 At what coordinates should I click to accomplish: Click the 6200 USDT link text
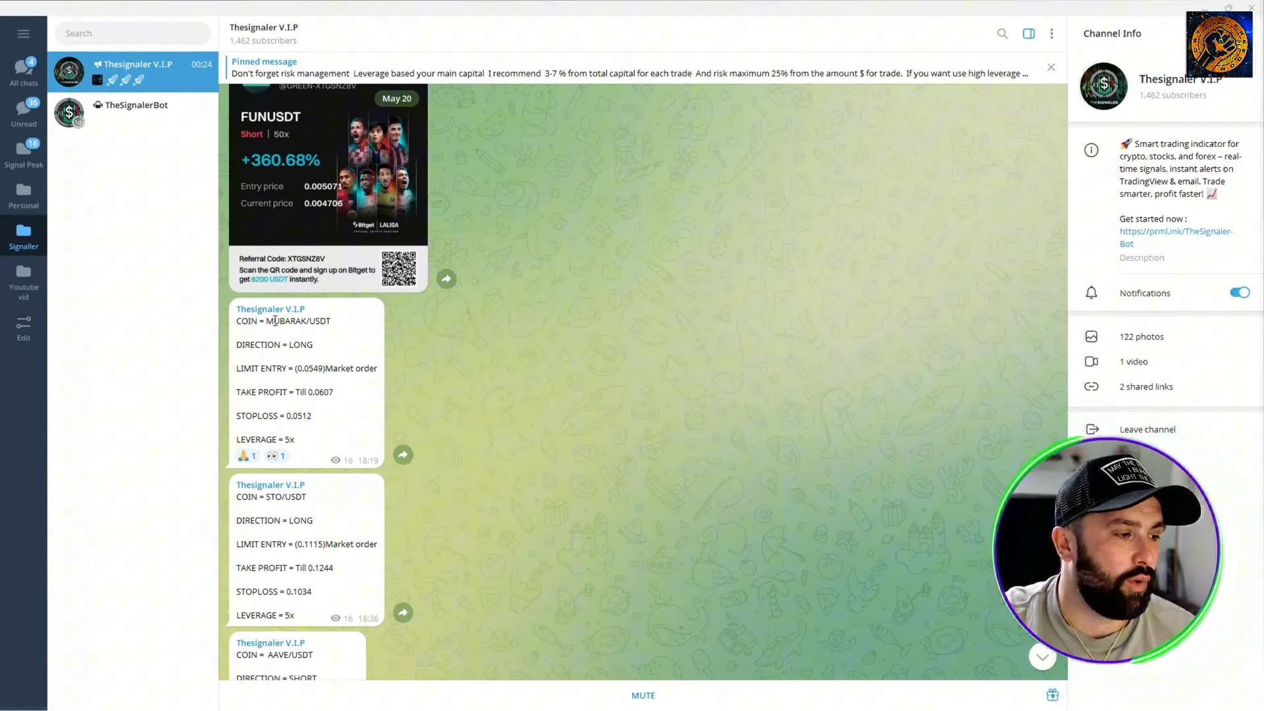[x=269, y=279]
